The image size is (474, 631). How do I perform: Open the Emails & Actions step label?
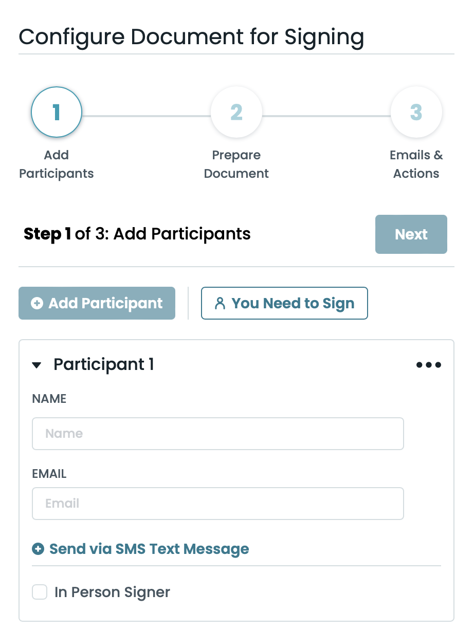coord(416,164)
